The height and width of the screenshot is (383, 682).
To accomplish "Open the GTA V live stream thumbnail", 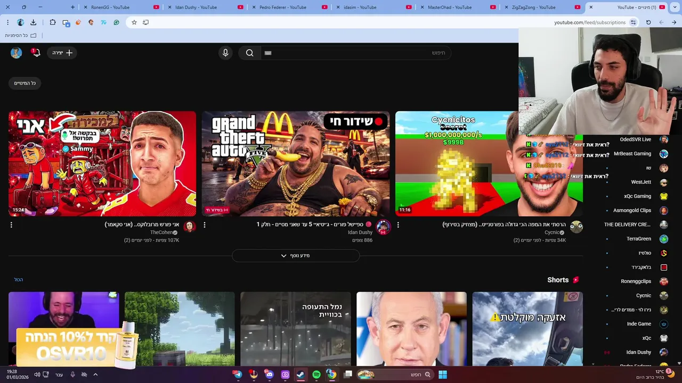I will click(296, 163).
